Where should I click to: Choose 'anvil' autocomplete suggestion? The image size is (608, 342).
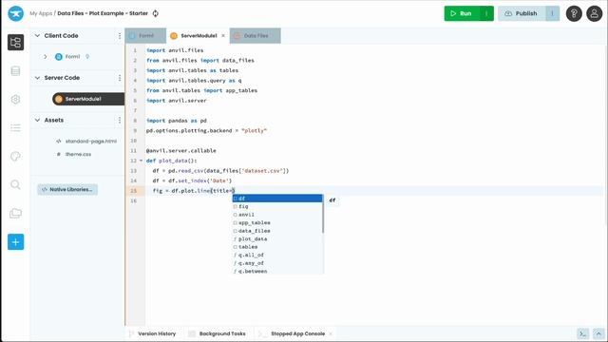[x=277, y=215]
